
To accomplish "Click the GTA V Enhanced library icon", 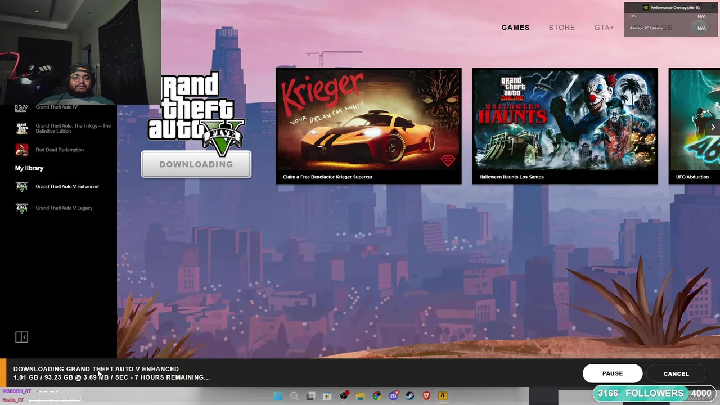I will click(x=21, y=187).
